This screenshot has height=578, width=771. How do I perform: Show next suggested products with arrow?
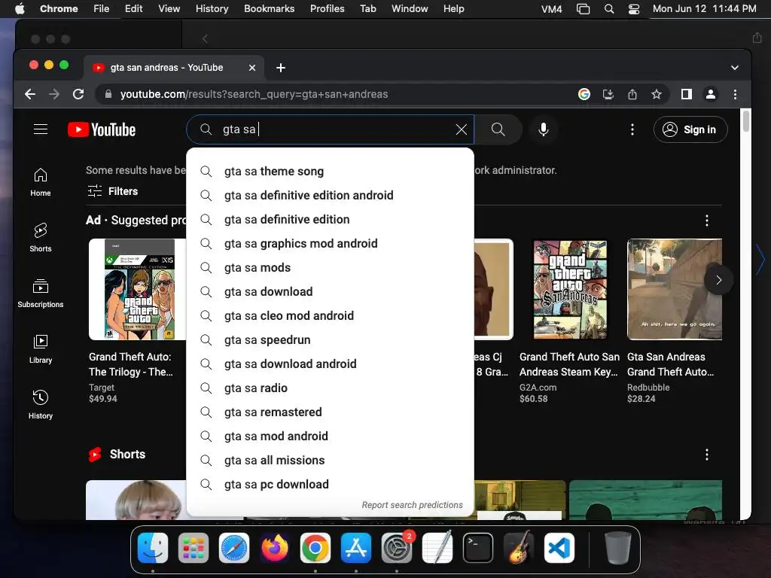(x=718, y=280)
